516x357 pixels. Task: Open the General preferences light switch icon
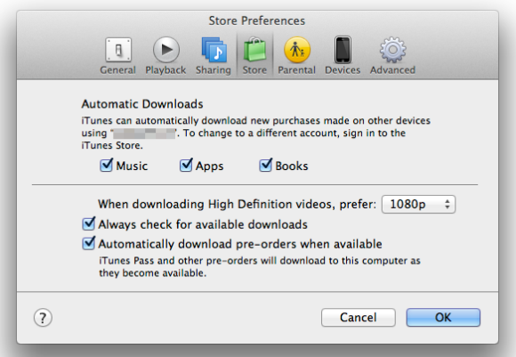[x=118, y=50]
